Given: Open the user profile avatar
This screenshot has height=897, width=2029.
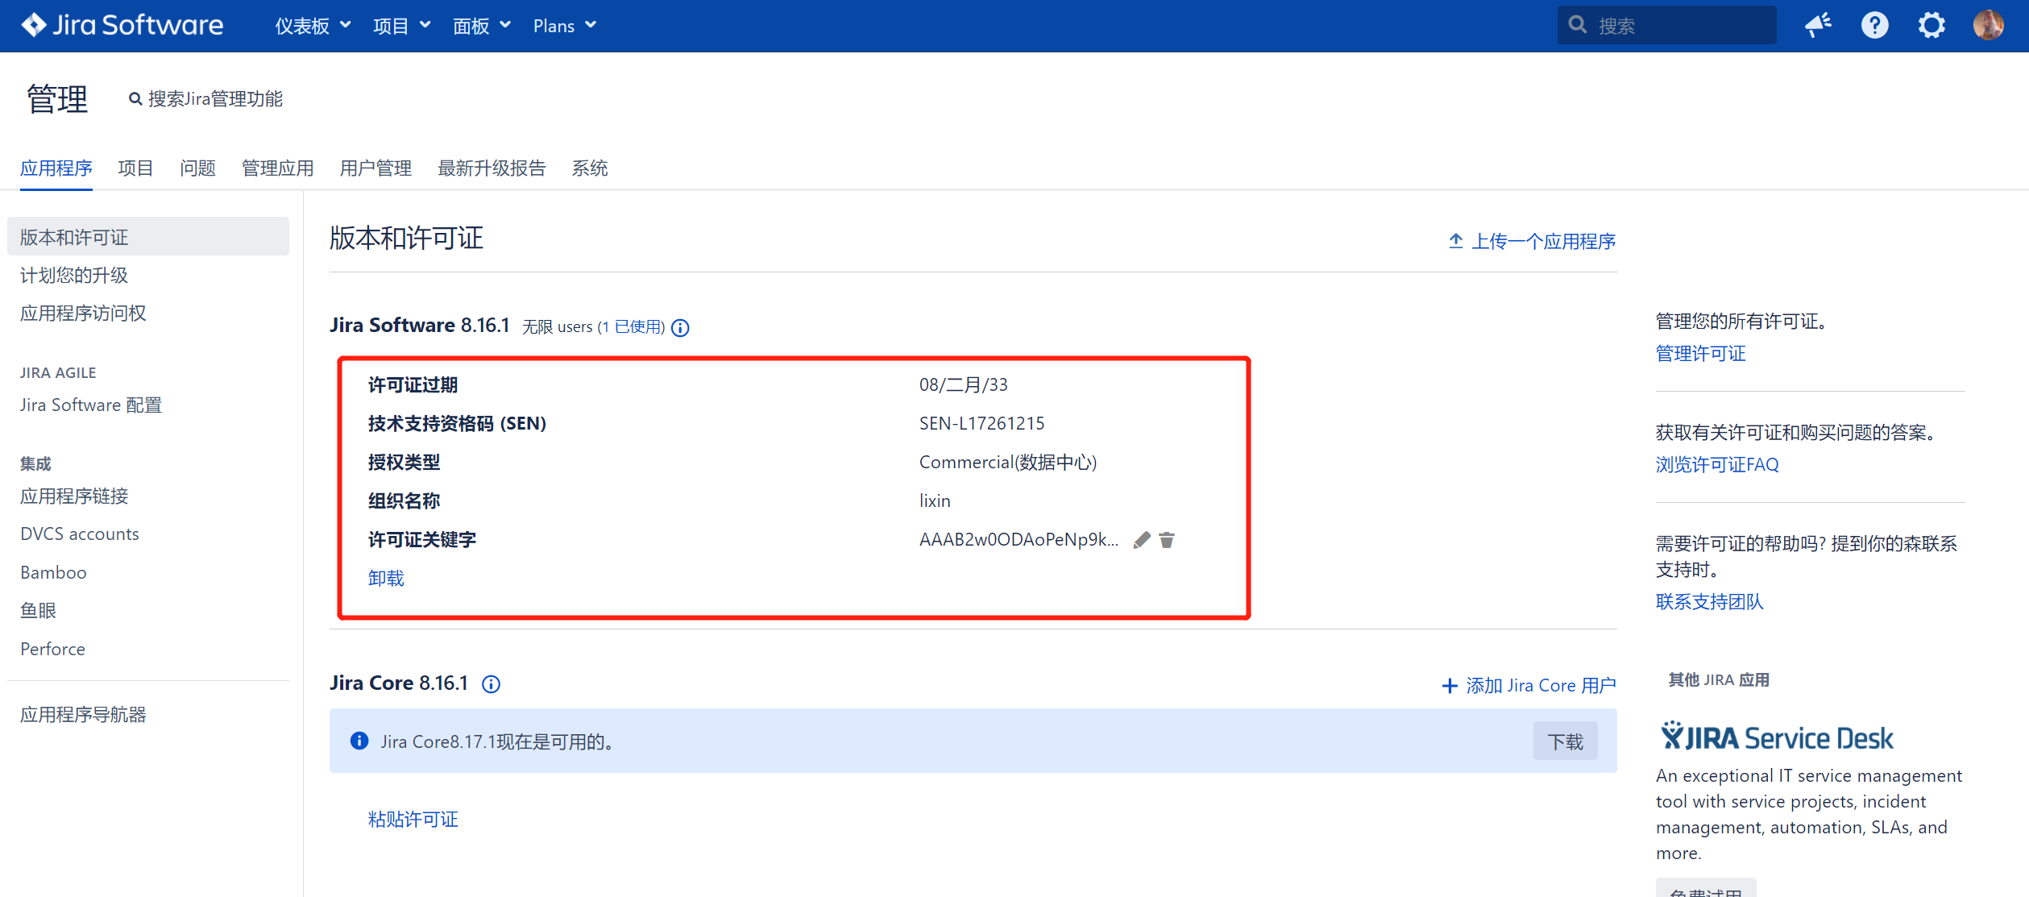Looking at the screenshot, I should coord(1988,26).
